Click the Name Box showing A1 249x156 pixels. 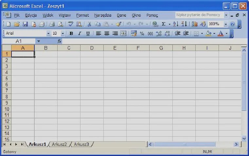(19, 41)
